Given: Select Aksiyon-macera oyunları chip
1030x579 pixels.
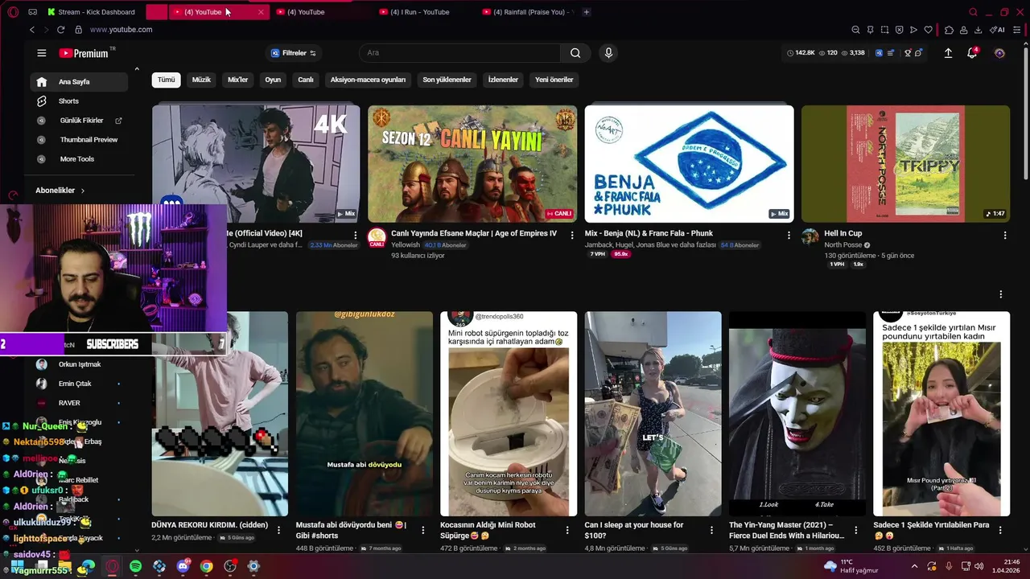Looking at the screenshot, I should click(368, 80).
